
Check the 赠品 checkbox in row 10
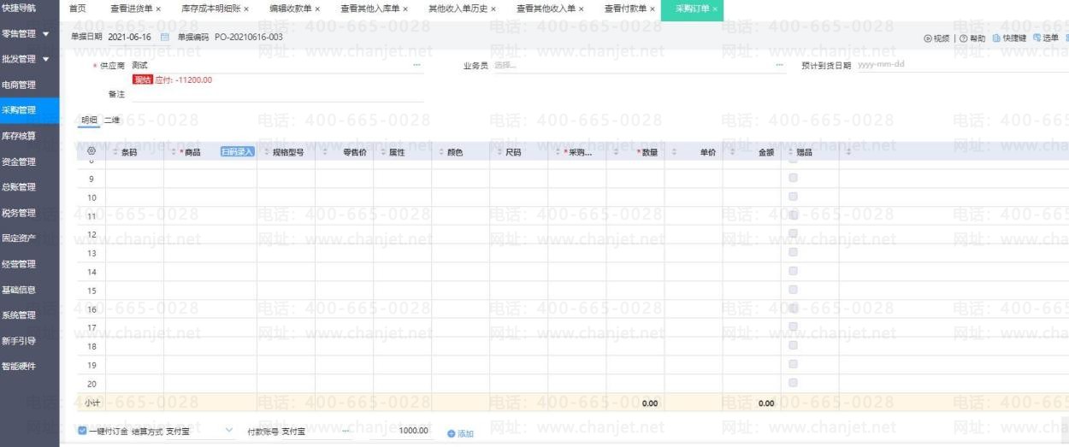click(793, 197)
